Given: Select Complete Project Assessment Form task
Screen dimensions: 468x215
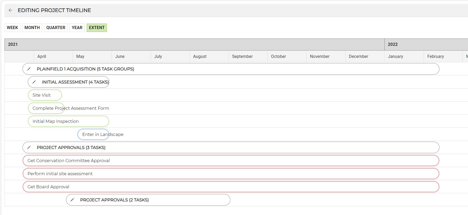Looking at the screenshot, I should click(x=46, y=108).
